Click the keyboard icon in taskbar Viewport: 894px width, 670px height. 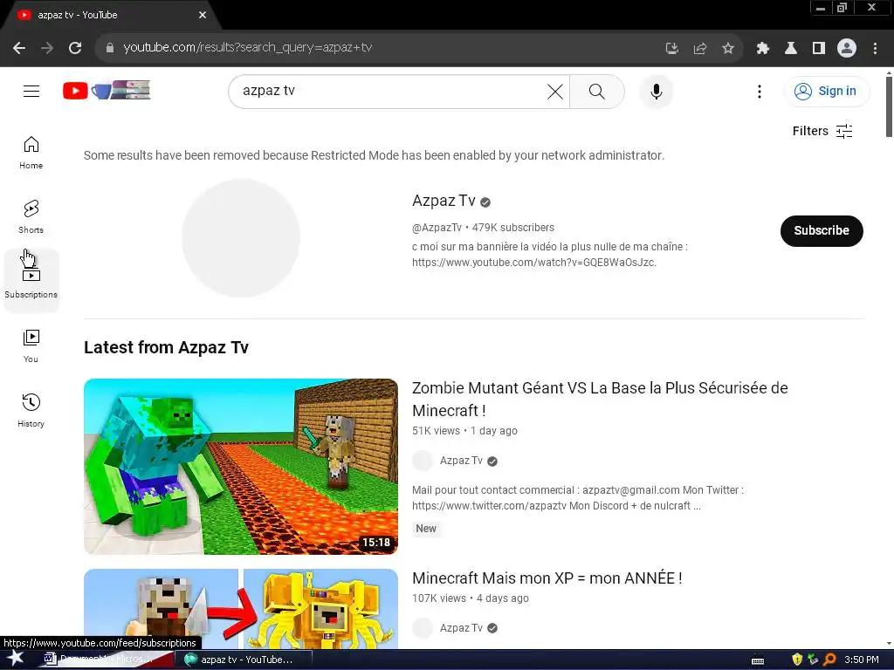[x=758, y=660]
